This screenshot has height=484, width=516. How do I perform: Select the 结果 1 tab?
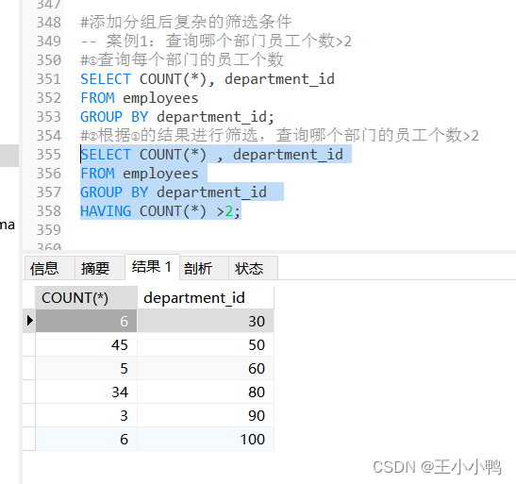(153, 267)
